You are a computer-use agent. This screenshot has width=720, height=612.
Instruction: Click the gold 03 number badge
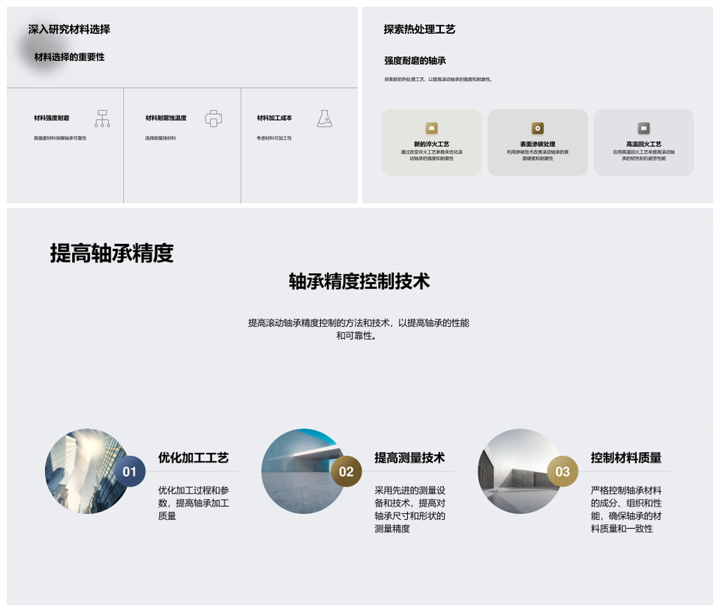tap(562, 472)
